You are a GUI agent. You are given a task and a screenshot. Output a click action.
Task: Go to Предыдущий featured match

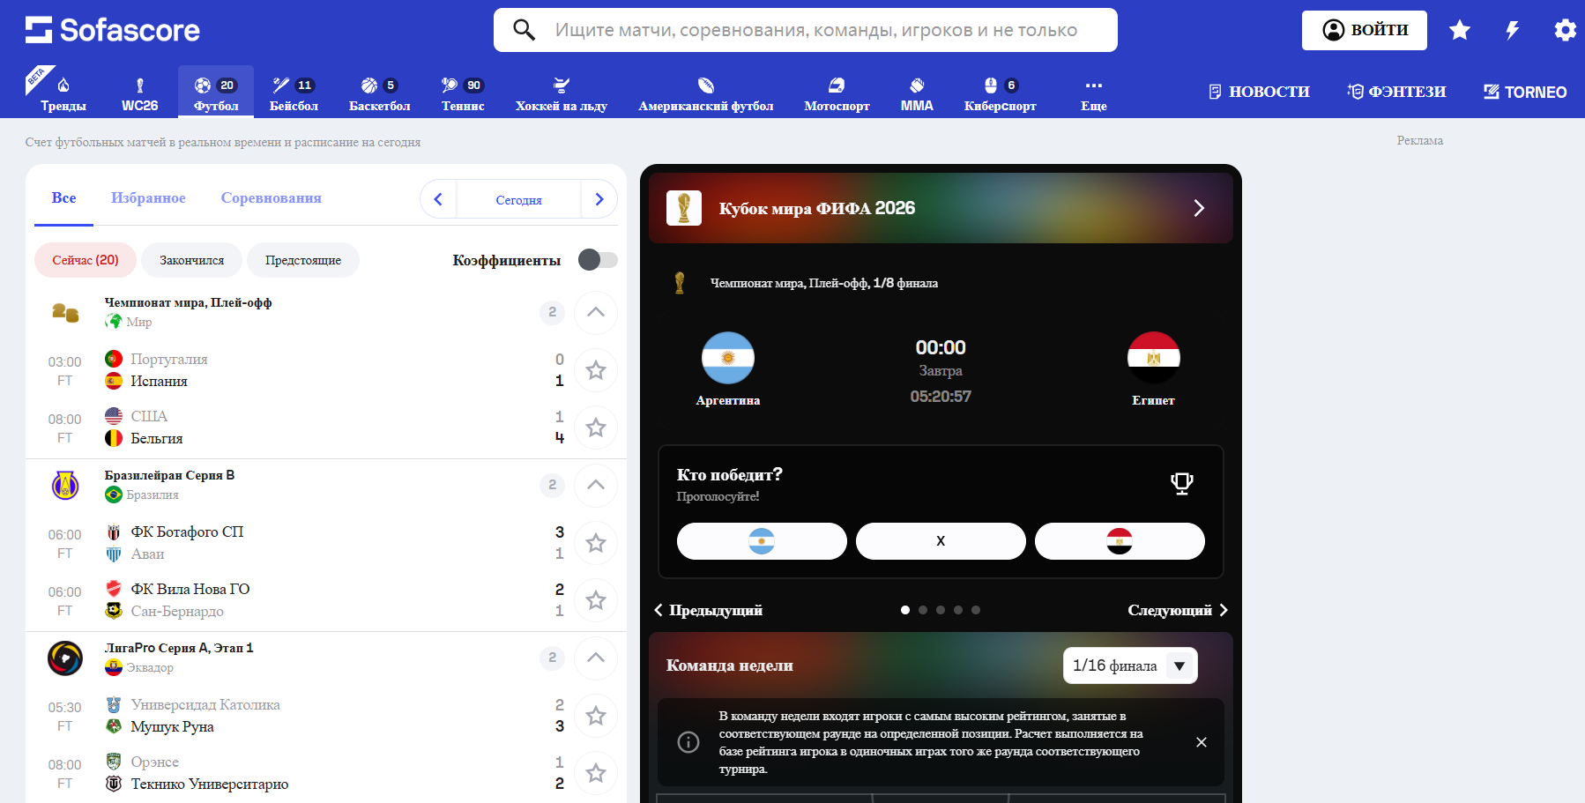click(709, 610)
